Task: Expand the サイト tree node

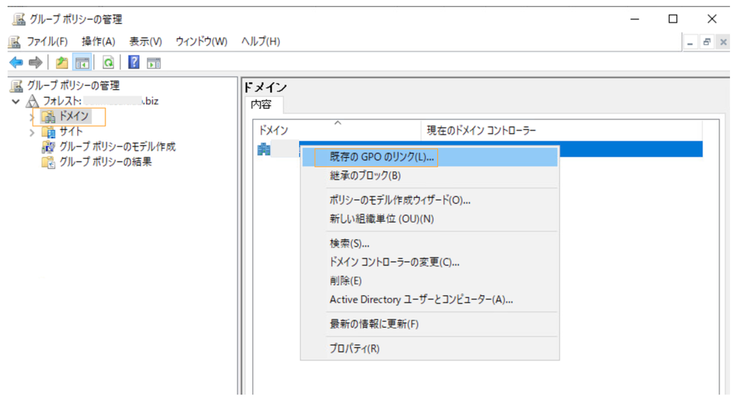Action: coord(32,133)
